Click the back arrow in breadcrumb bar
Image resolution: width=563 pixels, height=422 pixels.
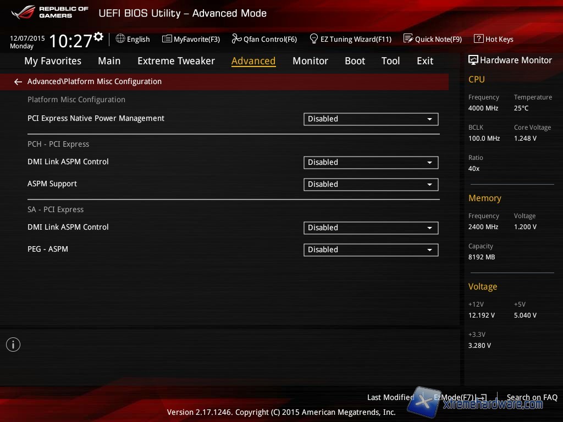tap(18, 82)
